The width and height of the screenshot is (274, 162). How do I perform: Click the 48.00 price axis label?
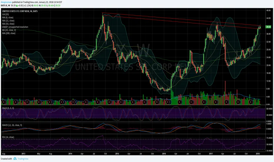[268, 10]
